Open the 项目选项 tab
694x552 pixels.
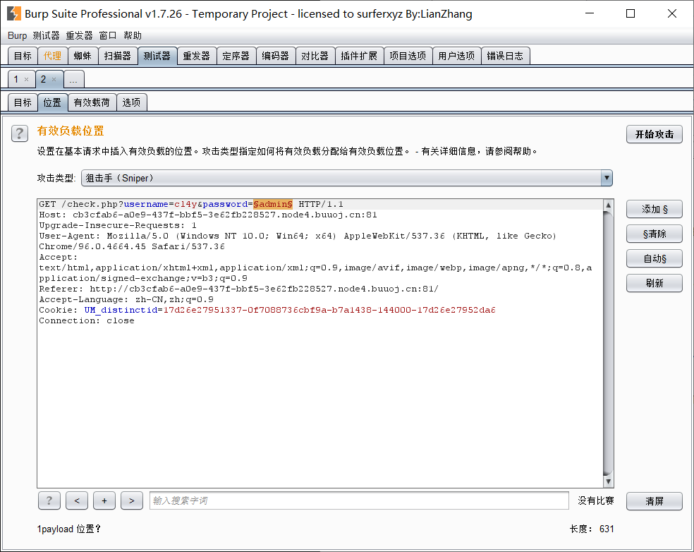point(408,56)
